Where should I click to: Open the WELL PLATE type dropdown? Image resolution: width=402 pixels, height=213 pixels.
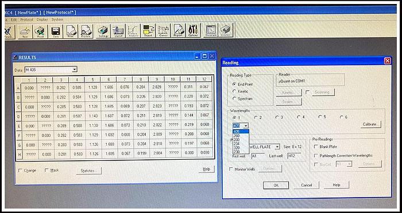pyautogui.click(x=277, y=147)
